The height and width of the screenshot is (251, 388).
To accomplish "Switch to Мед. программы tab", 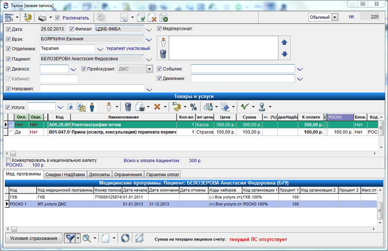I will [23, 174].
